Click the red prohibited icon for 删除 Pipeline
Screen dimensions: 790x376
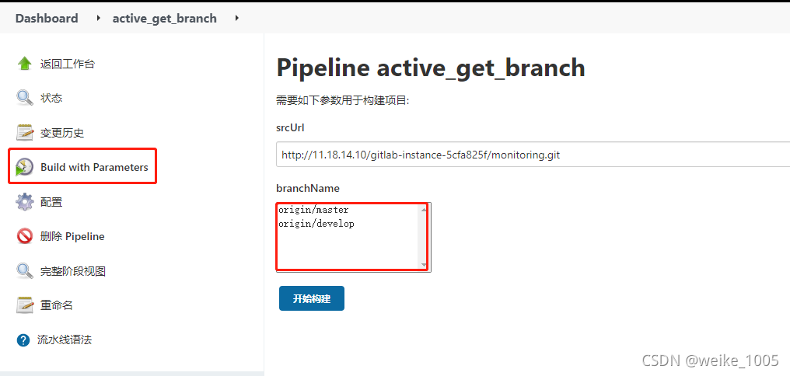25,236
